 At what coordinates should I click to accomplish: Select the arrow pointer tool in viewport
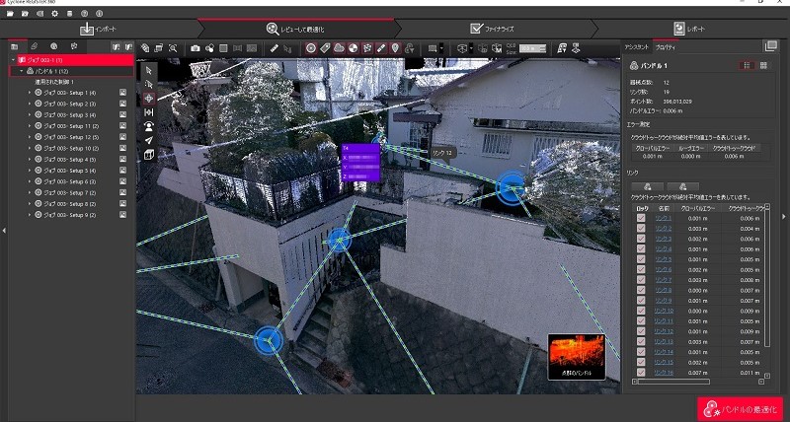(149, 70)
